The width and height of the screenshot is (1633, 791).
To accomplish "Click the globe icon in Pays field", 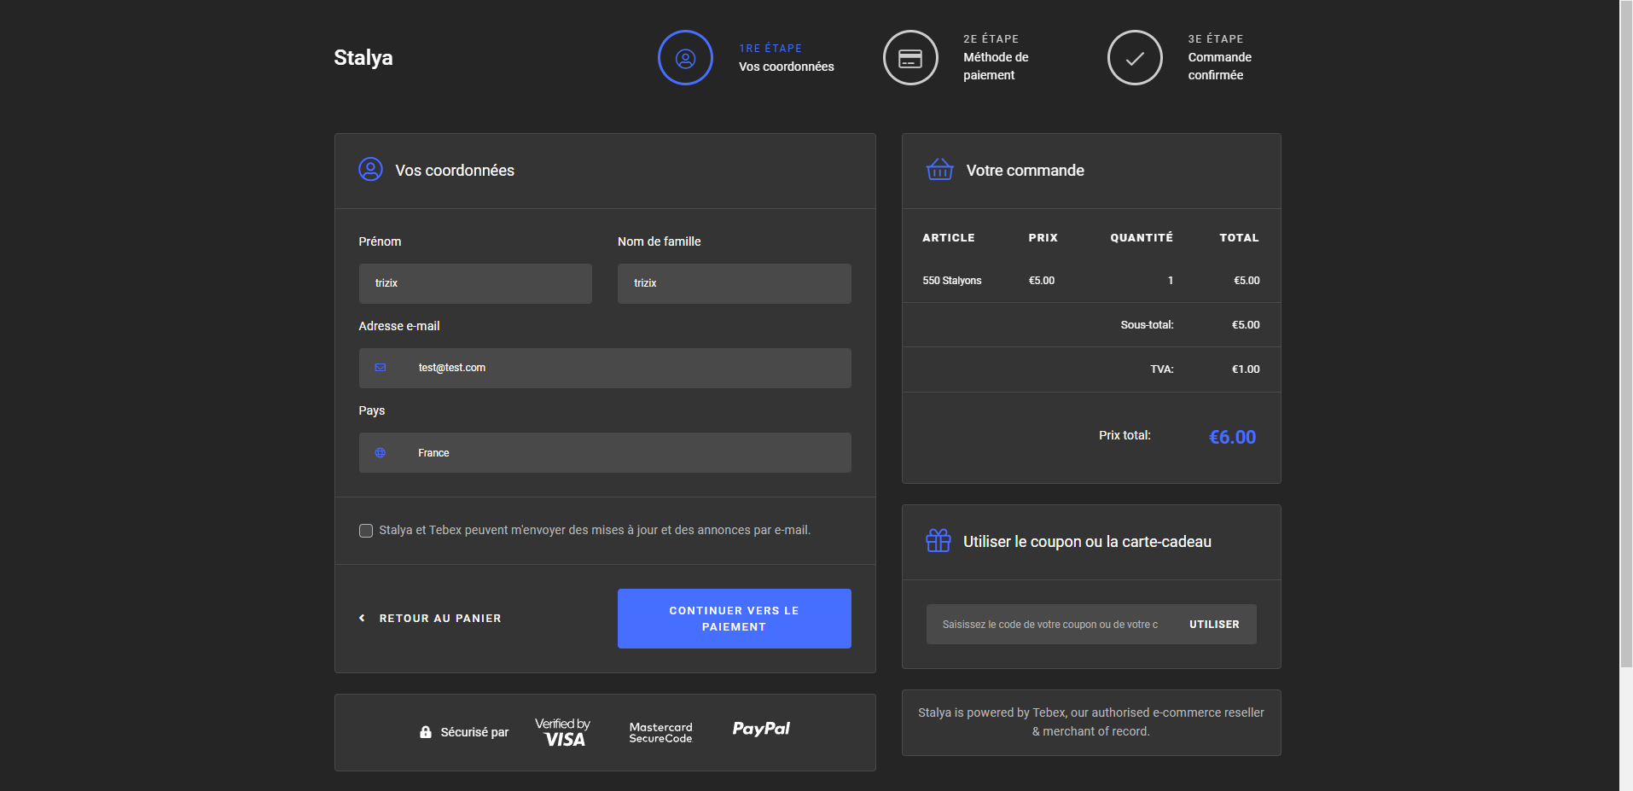I will coord(381,453).
